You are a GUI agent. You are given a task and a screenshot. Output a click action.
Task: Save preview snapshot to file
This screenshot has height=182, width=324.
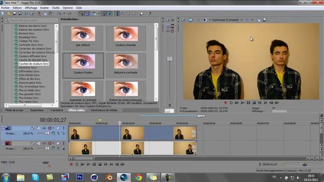pos(264,20)
